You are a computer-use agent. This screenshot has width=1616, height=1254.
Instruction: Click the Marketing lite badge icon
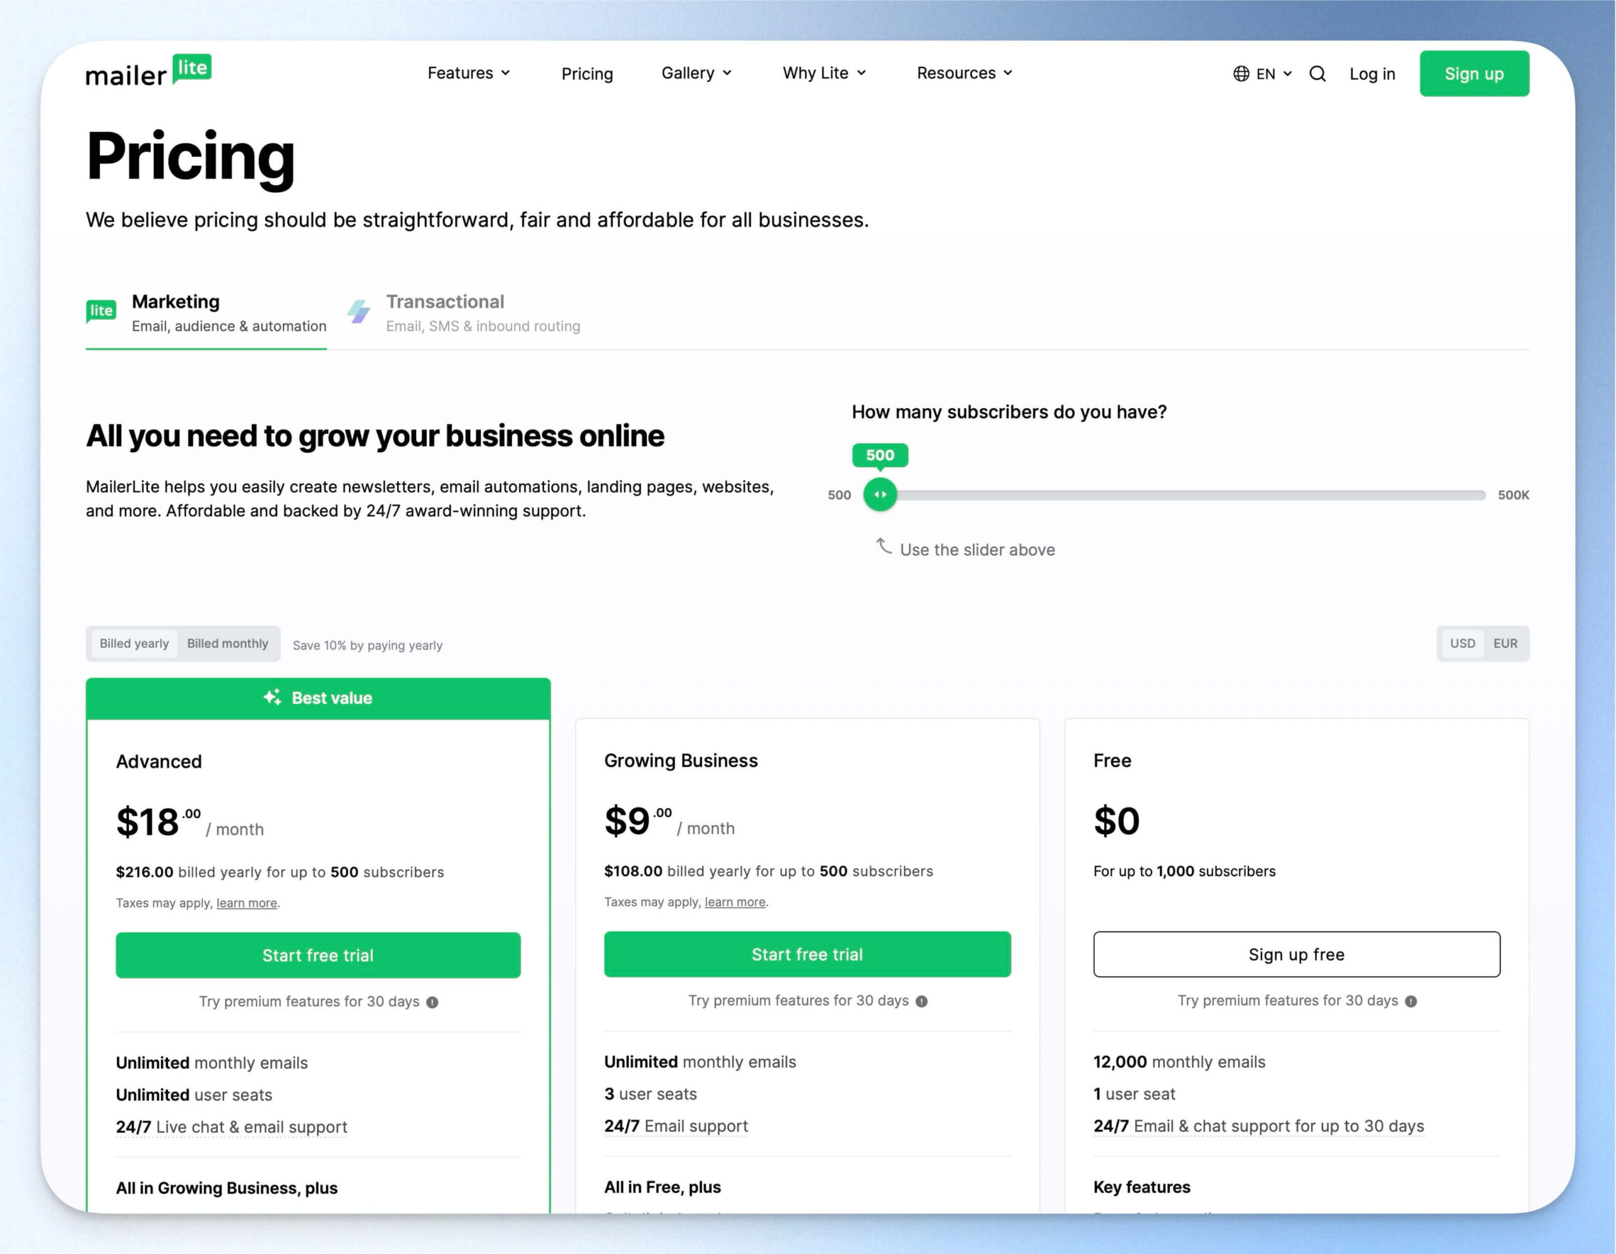point(102,311)
